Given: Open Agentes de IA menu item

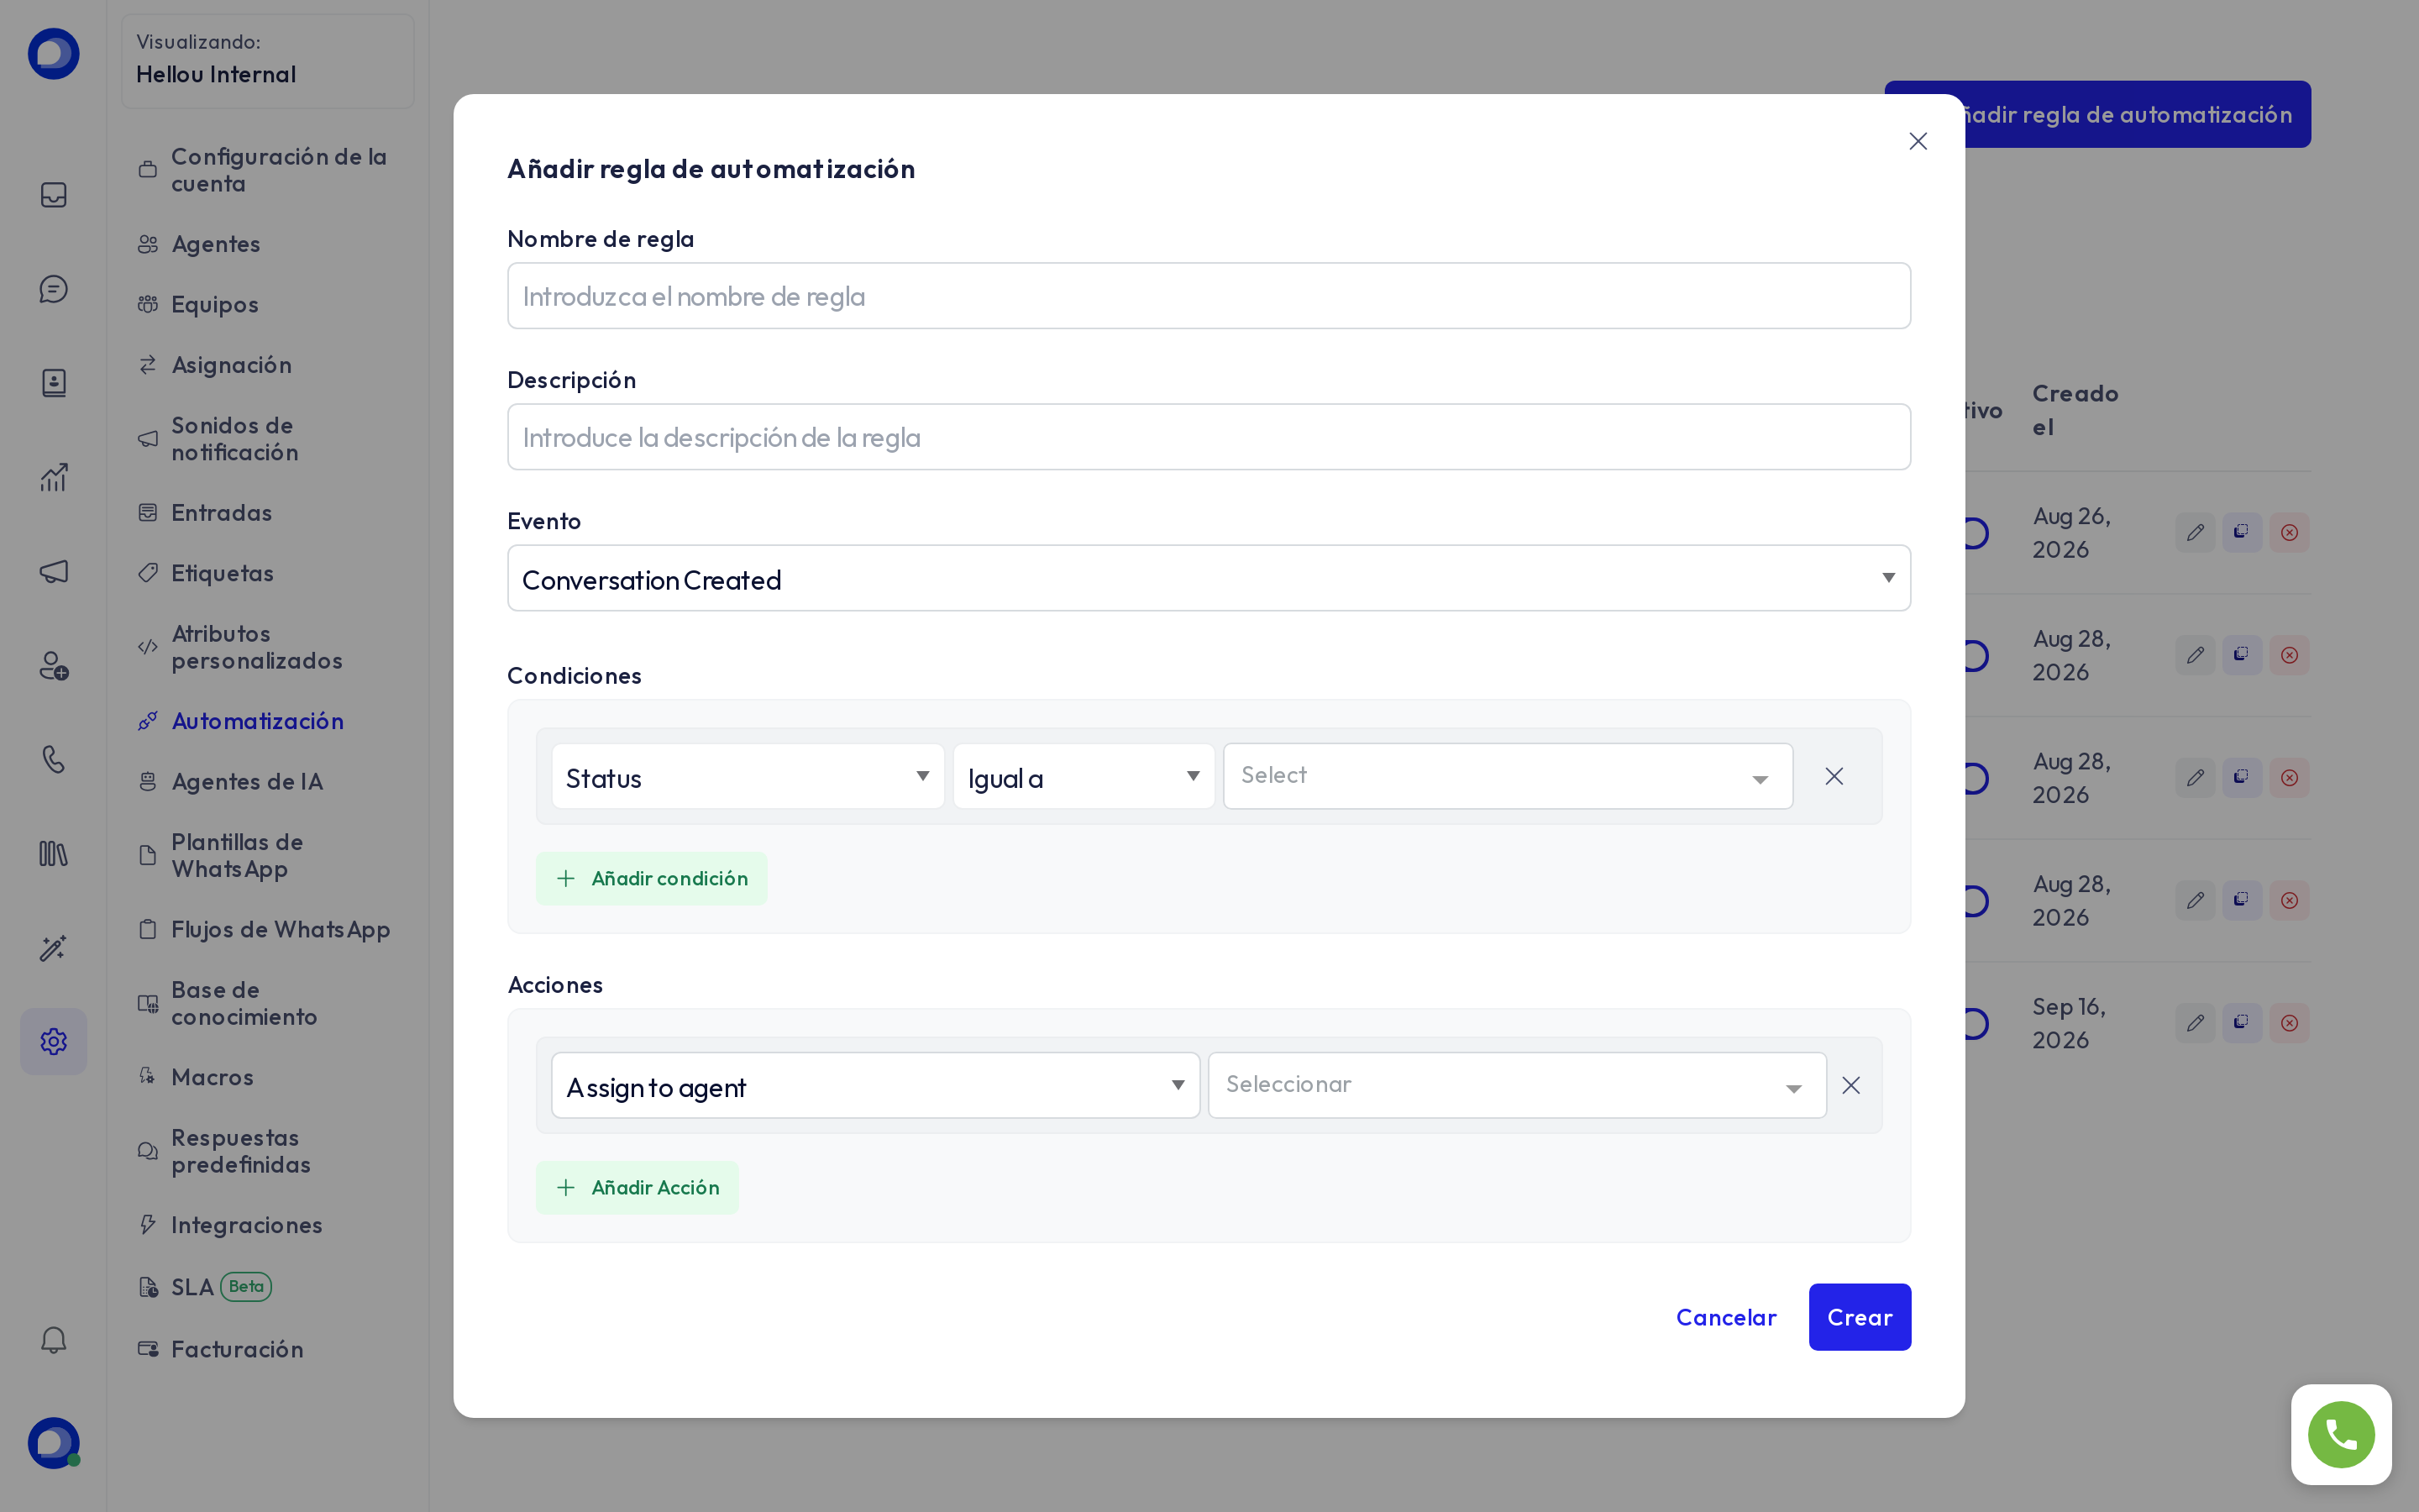Looking at the screenshot, I should [247, 781].
